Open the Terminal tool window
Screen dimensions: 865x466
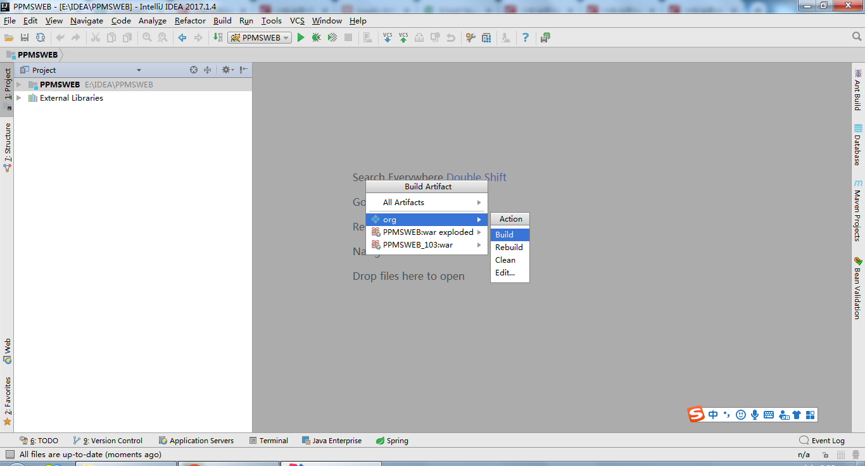coord(268,440)
